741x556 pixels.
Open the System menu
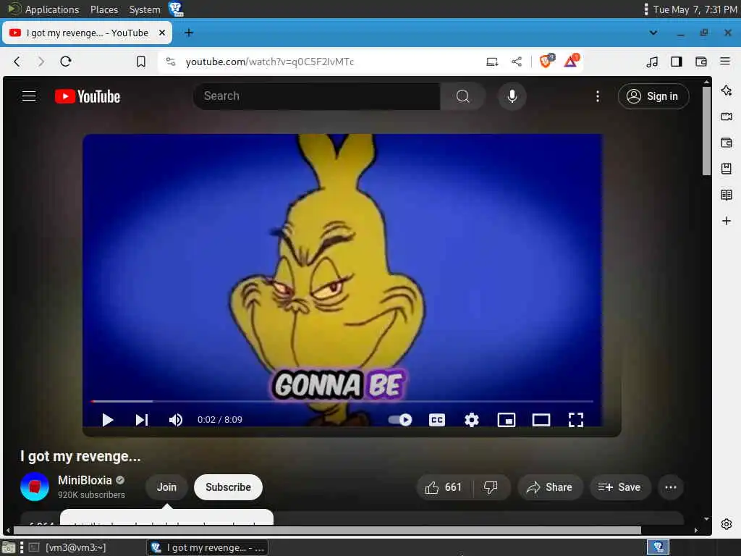tap(145, 9)
